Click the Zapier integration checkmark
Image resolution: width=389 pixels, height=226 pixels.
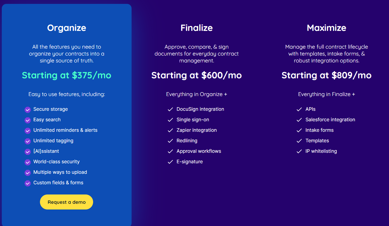[x=170, y=130]
